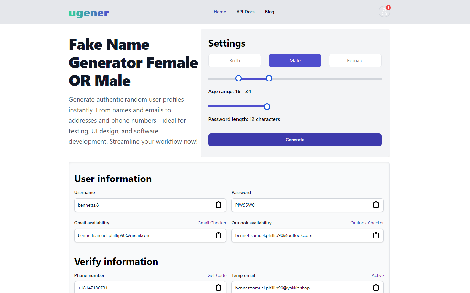Open the Gmail Checker link
The width and height of the screenshot is (470, 293).
click(212, 223)
